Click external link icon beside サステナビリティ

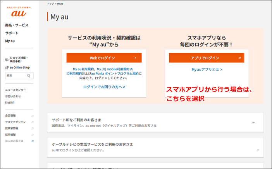[x=33, y=122]
